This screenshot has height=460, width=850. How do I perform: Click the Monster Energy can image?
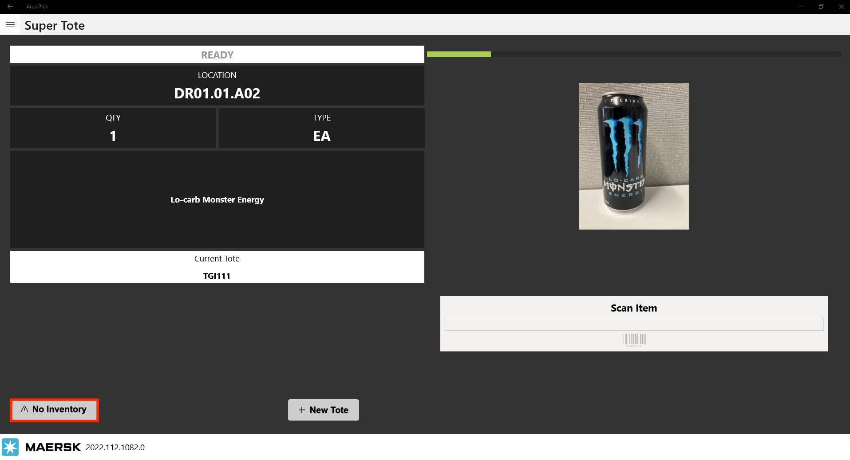click(x=633, y=156)
